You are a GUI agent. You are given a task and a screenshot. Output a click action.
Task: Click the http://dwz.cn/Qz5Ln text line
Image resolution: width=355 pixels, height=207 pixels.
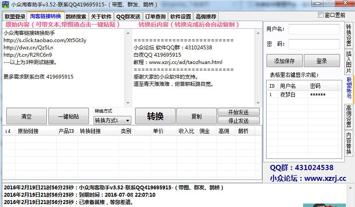pos(28,48)
